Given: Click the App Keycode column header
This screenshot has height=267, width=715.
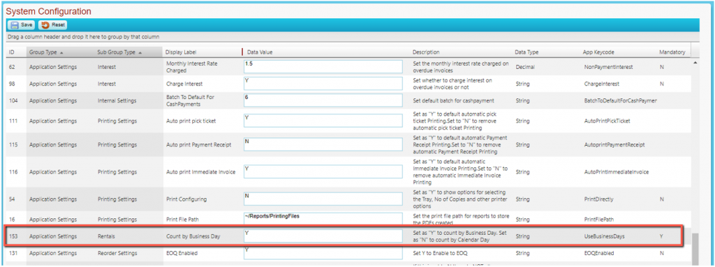Looking at the screenshot, I should (599, 52).
